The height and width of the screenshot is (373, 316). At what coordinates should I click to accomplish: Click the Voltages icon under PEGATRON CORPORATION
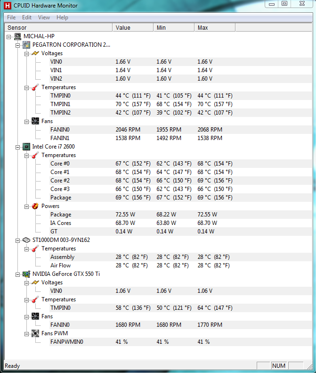pos(35,53)
